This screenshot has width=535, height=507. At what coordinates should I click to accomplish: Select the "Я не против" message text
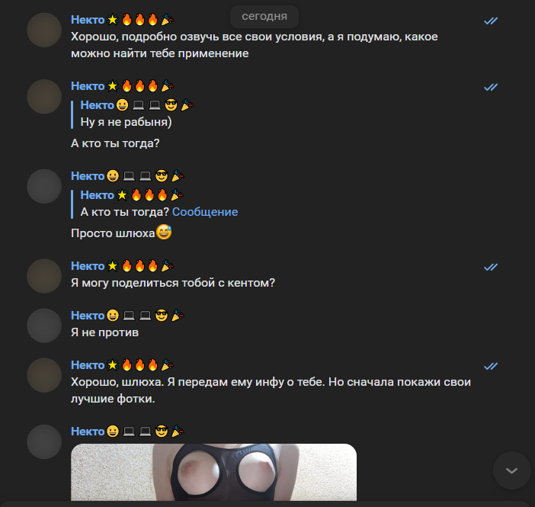104,332
